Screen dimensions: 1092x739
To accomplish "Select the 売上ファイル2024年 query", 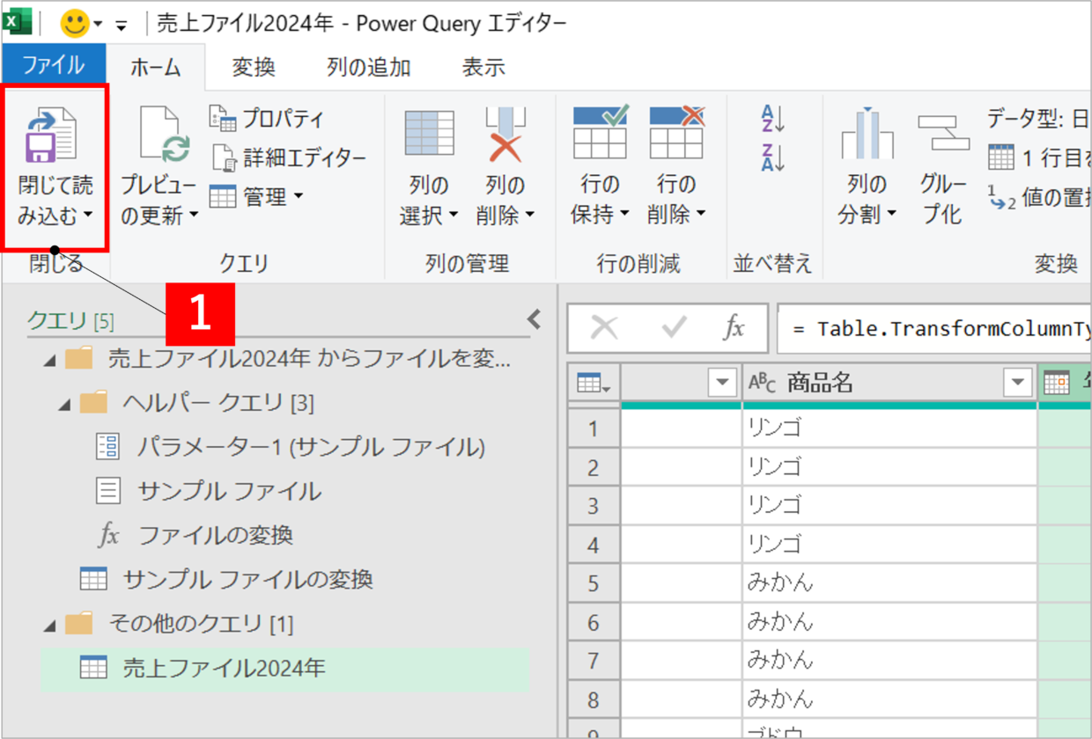I will (x=284, y=668).
